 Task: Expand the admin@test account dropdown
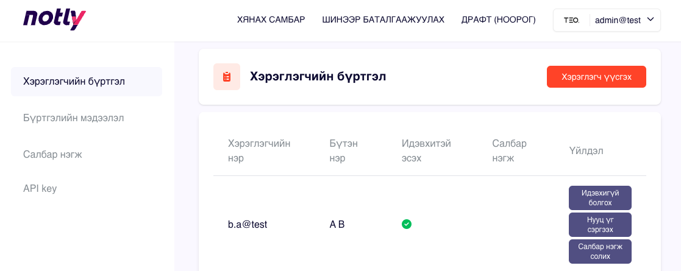(x=618, y=20)
